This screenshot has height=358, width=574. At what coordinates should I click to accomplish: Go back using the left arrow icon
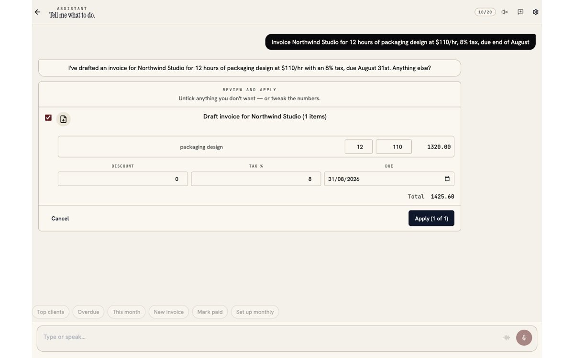click(x=37, y=12)
